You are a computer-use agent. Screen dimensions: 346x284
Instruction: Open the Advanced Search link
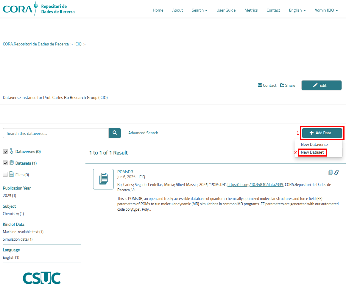[143, 133]
